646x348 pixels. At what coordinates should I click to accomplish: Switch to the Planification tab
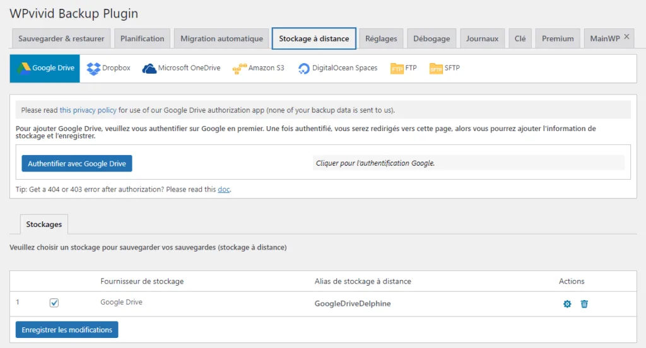point(142,38)
